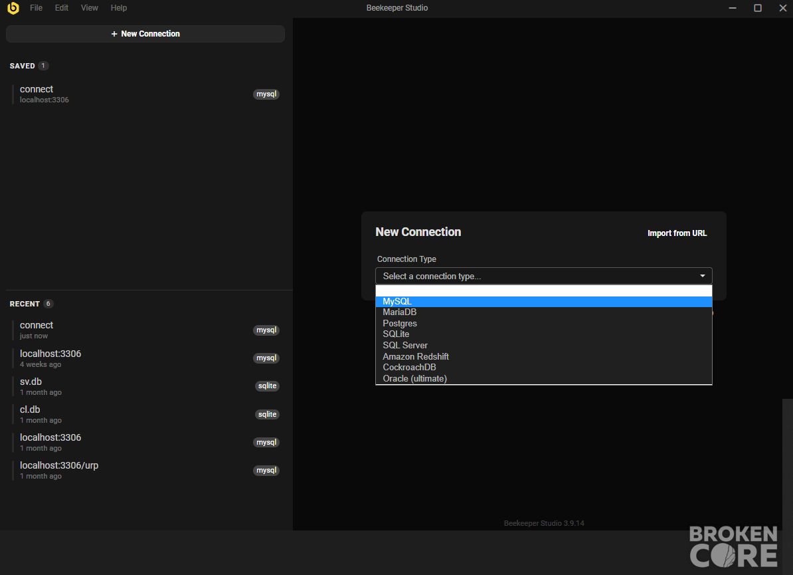Open recent localhost:3306/urp connection
The height and width of the screenshot is (575, 793).
coord(145,470)
